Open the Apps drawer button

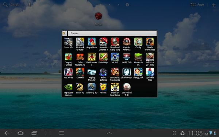coord(197,5)
